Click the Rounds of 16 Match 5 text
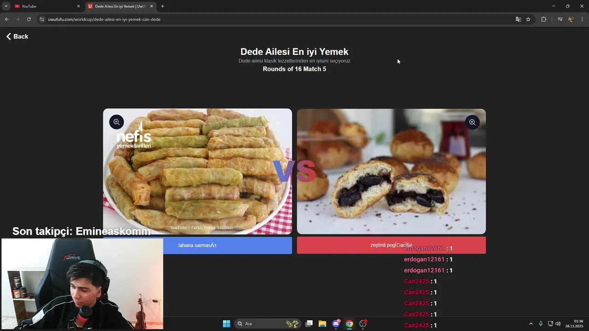Screen dimensions: 589x331 tap(294, 69)
